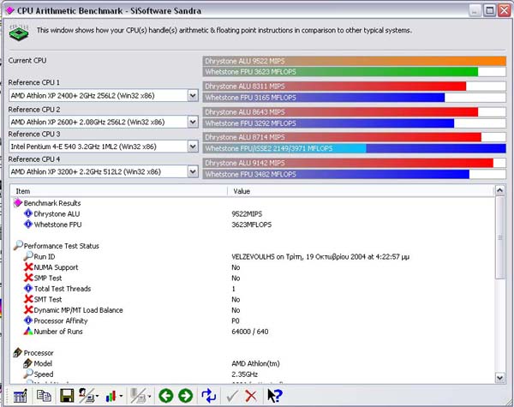This screenshot has height=407, width=514.
Task: Select the Number of Runs row
Action: [253, 332]
